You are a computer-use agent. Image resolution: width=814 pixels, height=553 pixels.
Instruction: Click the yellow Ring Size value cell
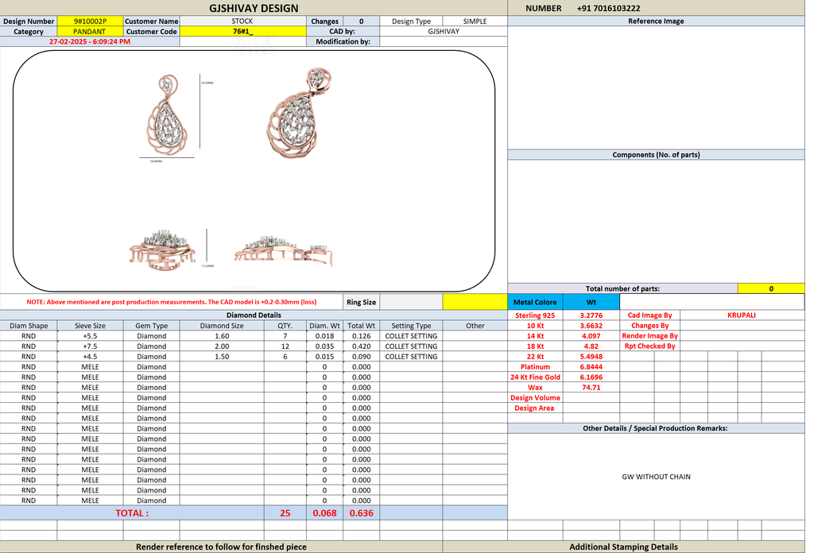point(475,302)
